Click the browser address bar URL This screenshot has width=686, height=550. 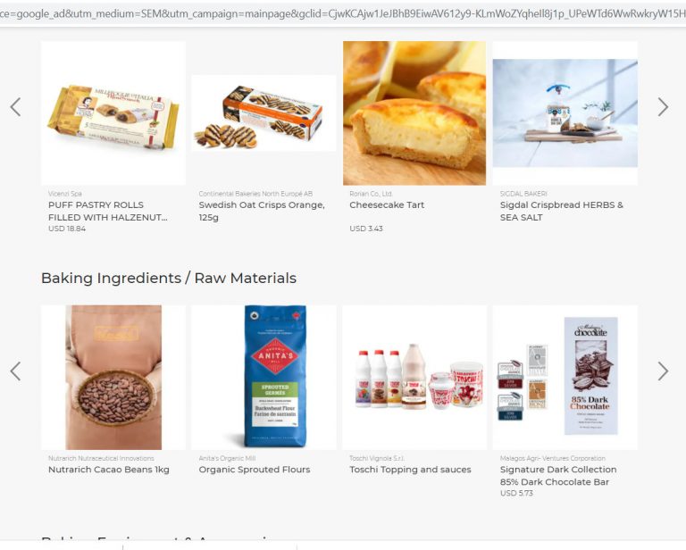point(343,13)
